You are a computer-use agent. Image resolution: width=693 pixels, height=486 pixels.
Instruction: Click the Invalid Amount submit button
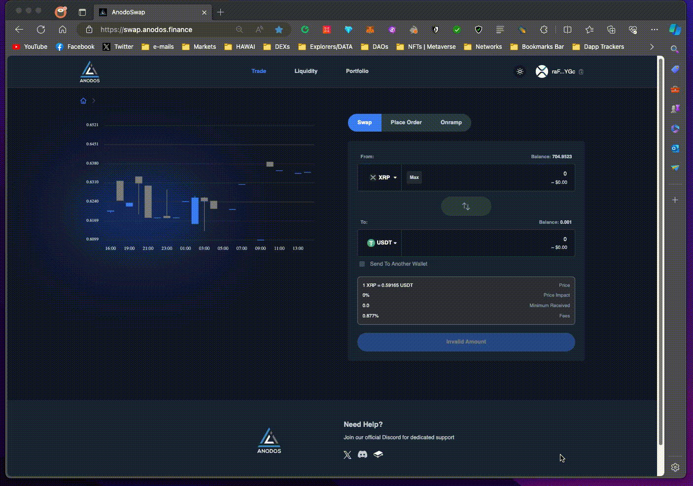466,342
